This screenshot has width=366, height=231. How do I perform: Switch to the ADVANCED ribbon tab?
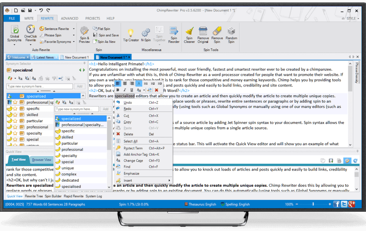(70, 18)
